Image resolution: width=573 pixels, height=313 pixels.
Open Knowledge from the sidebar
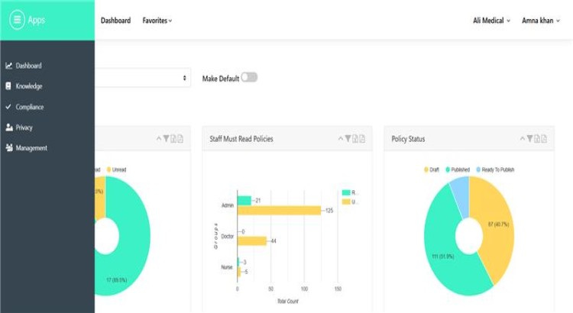point(28,86)
